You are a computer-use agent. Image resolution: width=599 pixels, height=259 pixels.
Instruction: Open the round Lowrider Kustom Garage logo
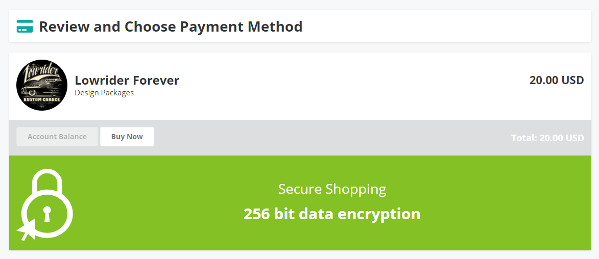[42, 85]
